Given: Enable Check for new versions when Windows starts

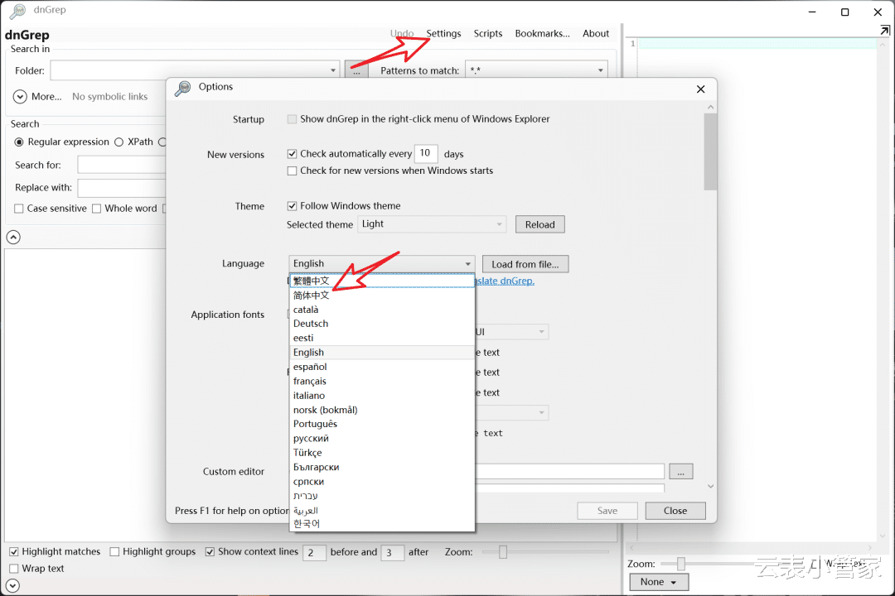Looking at the screenshot, I should click(x=293, y=171).
